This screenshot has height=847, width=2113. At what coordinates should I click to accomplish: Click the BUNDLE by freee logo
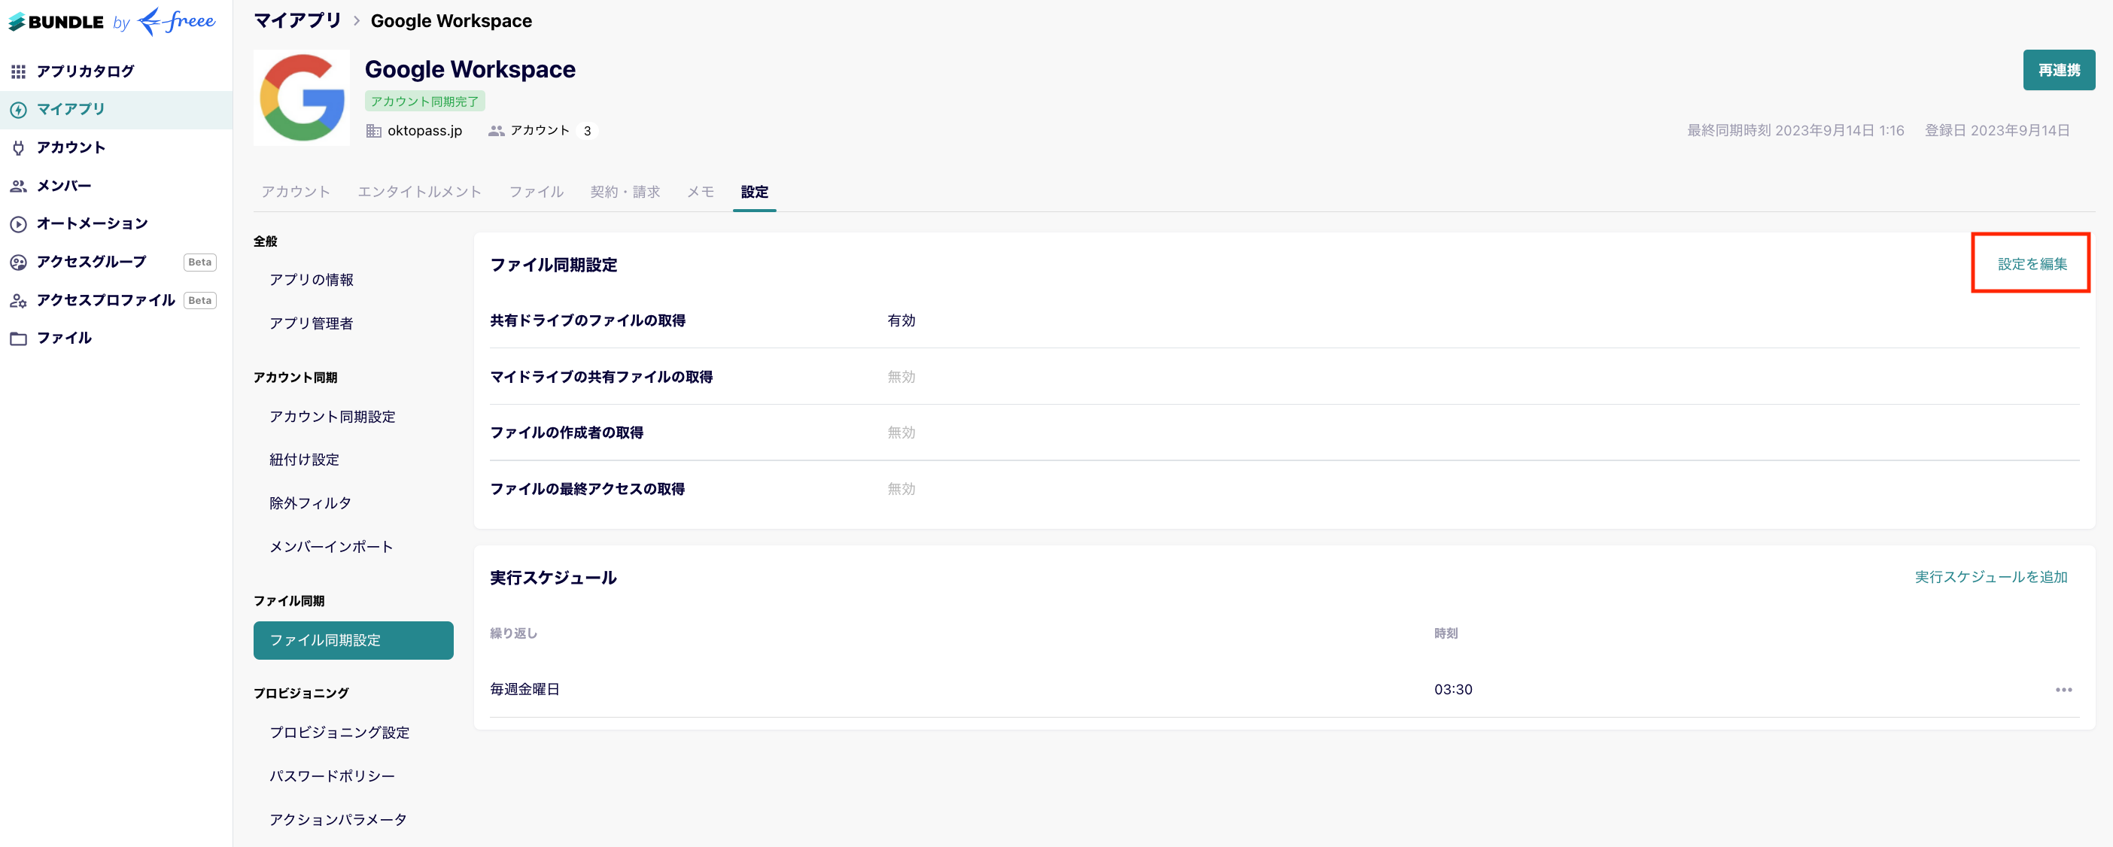click(112, 21)
